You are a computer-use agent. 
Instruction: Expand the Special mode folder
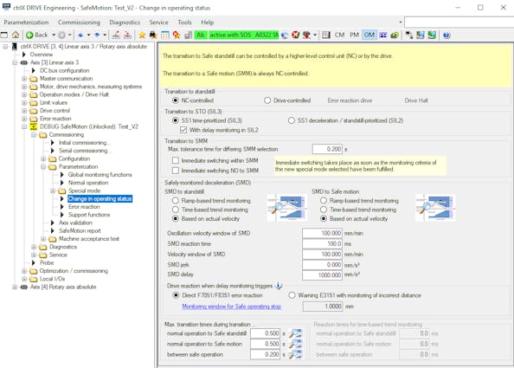point(53,190)
